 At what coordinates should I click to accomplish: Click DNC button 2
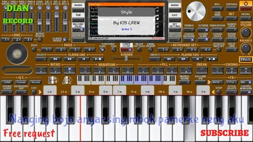pyautogui.click(x=17, y=39)
